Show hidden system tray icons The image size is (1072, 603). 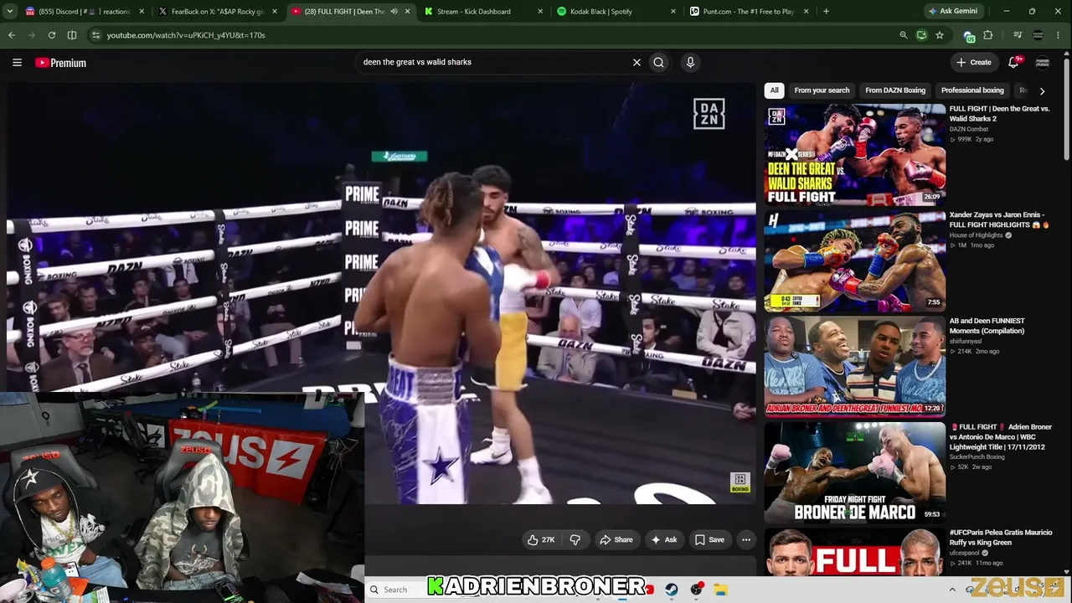pos(952,590)
